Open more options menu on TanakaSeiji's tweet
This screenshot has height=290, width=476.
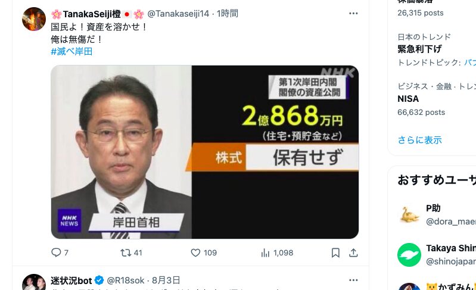353,13
